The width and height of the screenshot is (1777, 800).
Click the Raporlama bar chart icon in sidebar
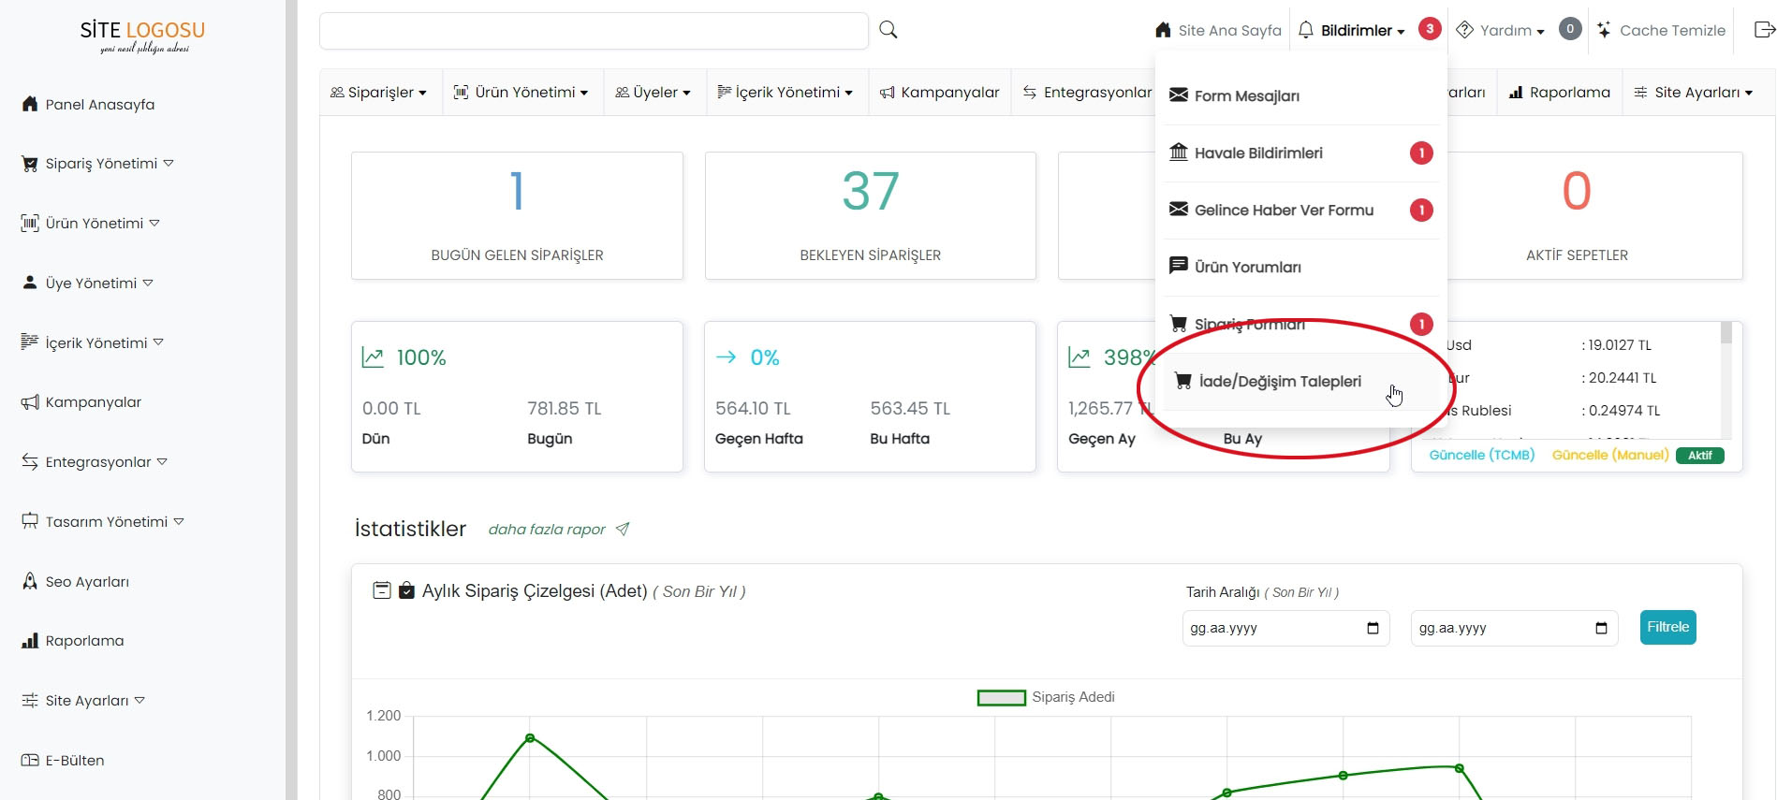[30, 641]
